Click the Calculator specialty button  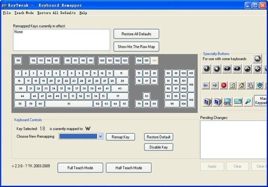pos(238,101)
